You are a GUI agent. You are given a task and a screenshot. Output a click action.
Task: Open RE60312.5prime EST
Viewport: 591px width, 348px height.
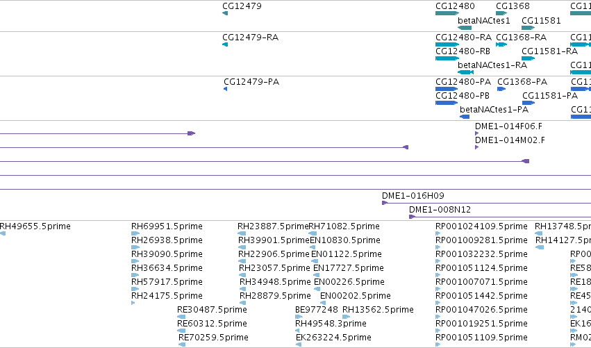click(213, 324)
